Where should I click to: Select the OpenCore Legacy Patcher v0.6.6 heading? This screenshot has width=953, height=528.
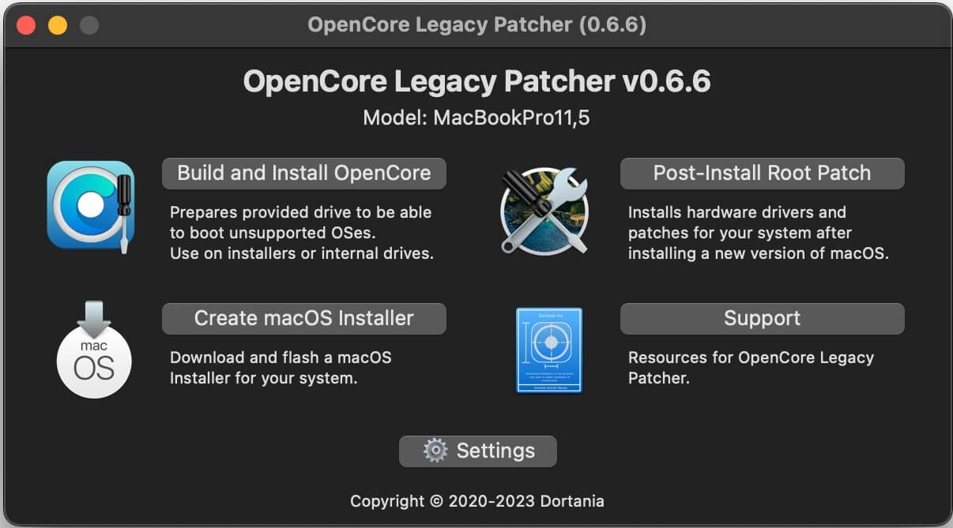pyautogui.click(x=476, y=81)
